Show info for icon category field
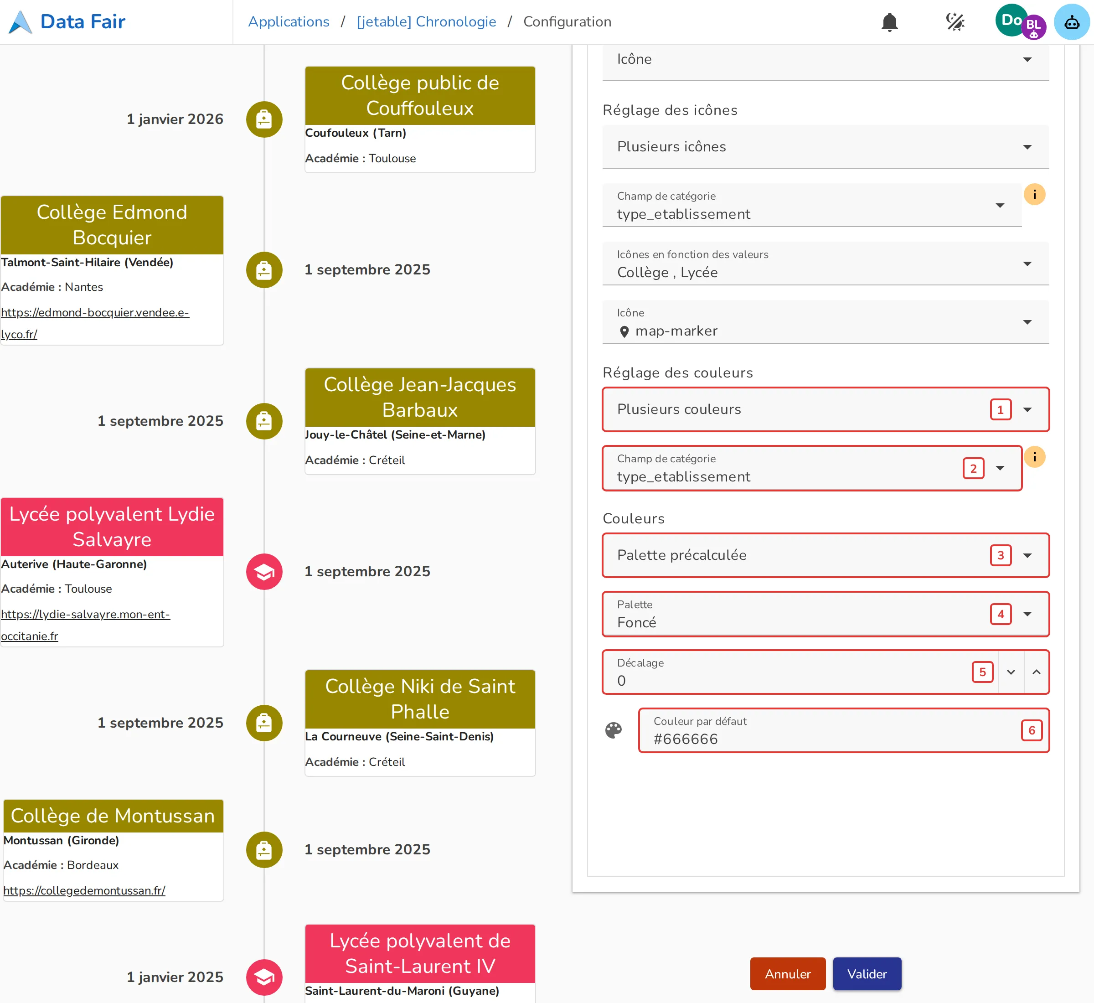 [x=1034, y=194]
